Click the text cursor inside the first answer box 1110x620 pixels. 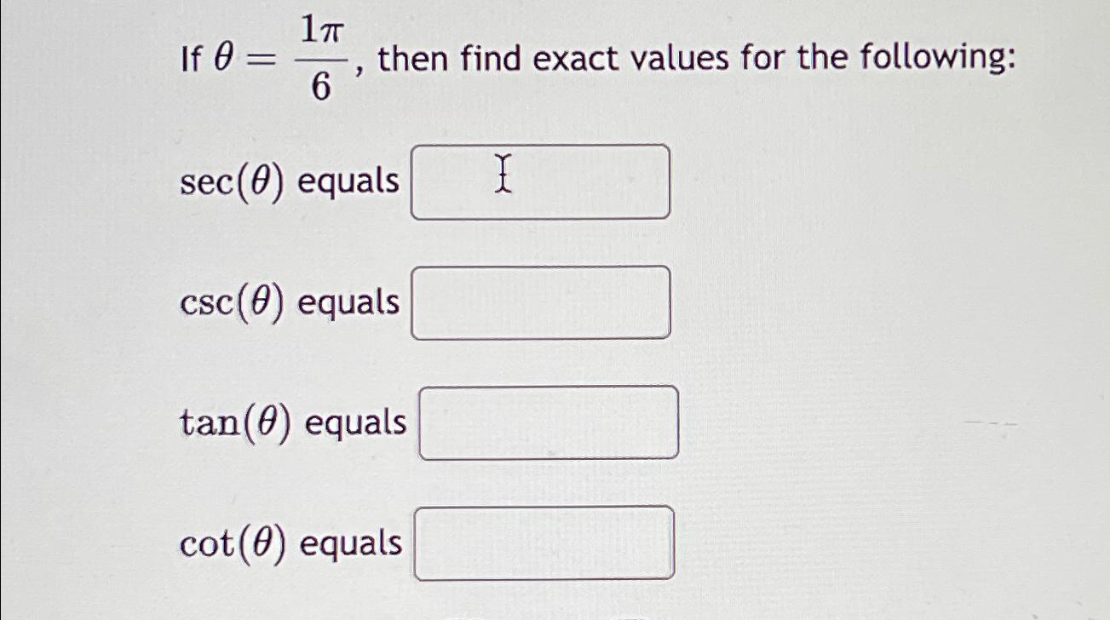point(504,176)
